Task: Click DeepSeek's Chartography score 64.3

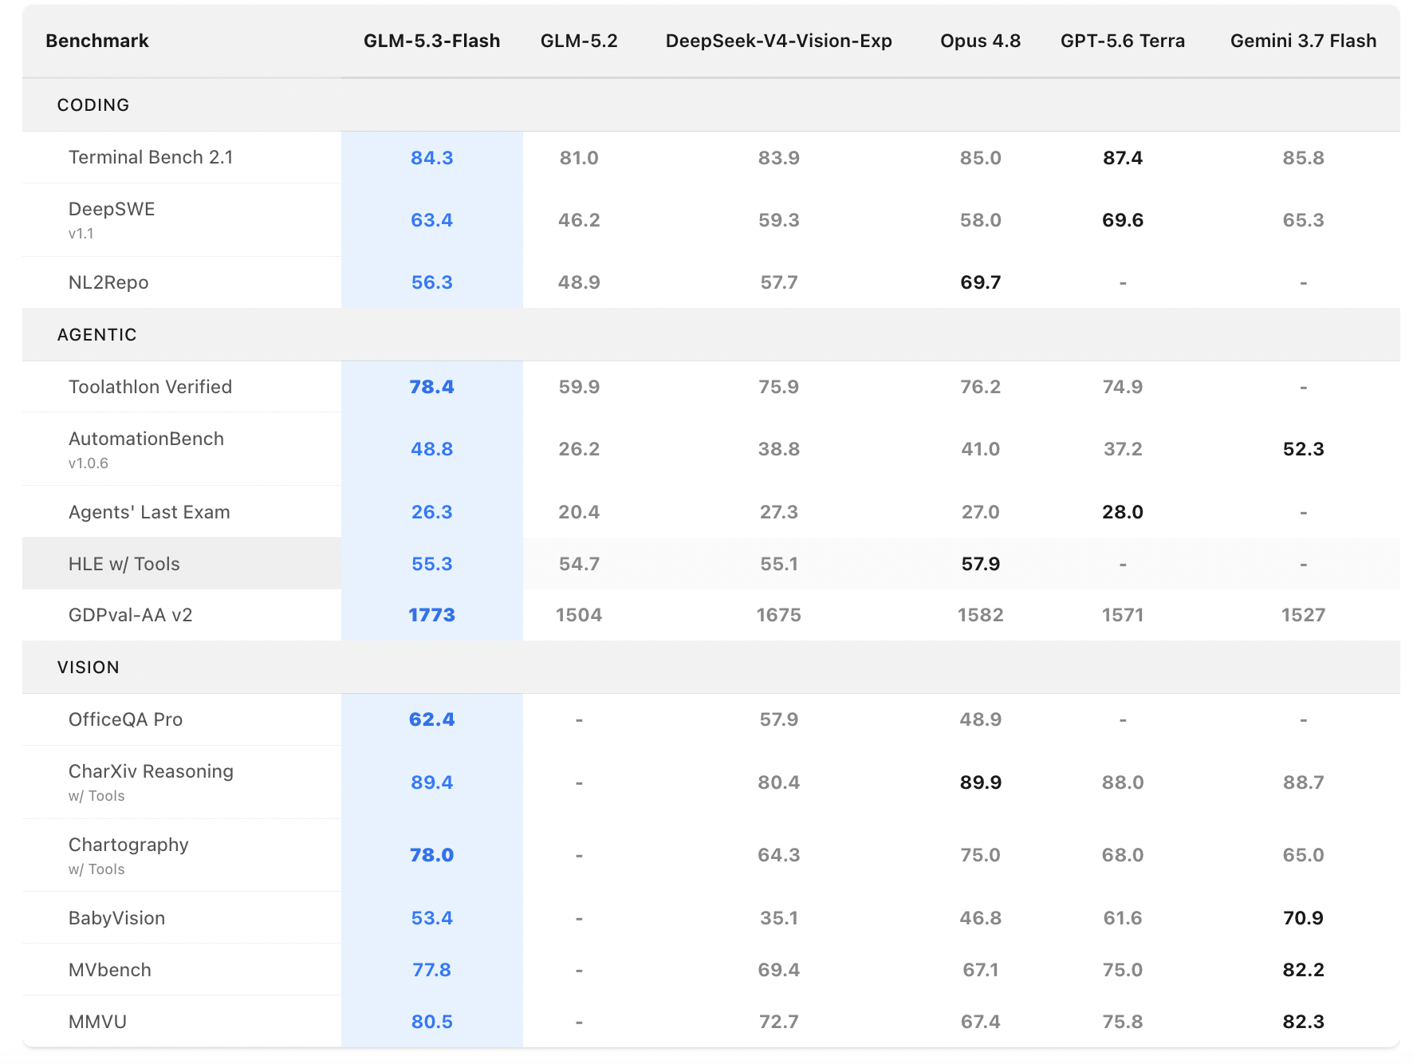Action: coord(778,855)
